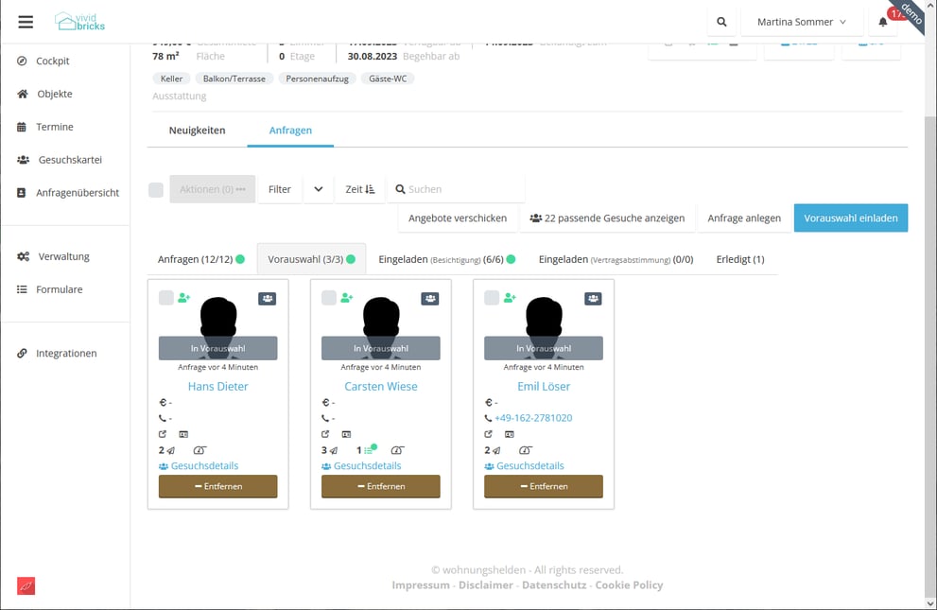Screen dimensions: 937x610
Task: Click the search magnifier icon in the header
Action: tap(722, 22)
